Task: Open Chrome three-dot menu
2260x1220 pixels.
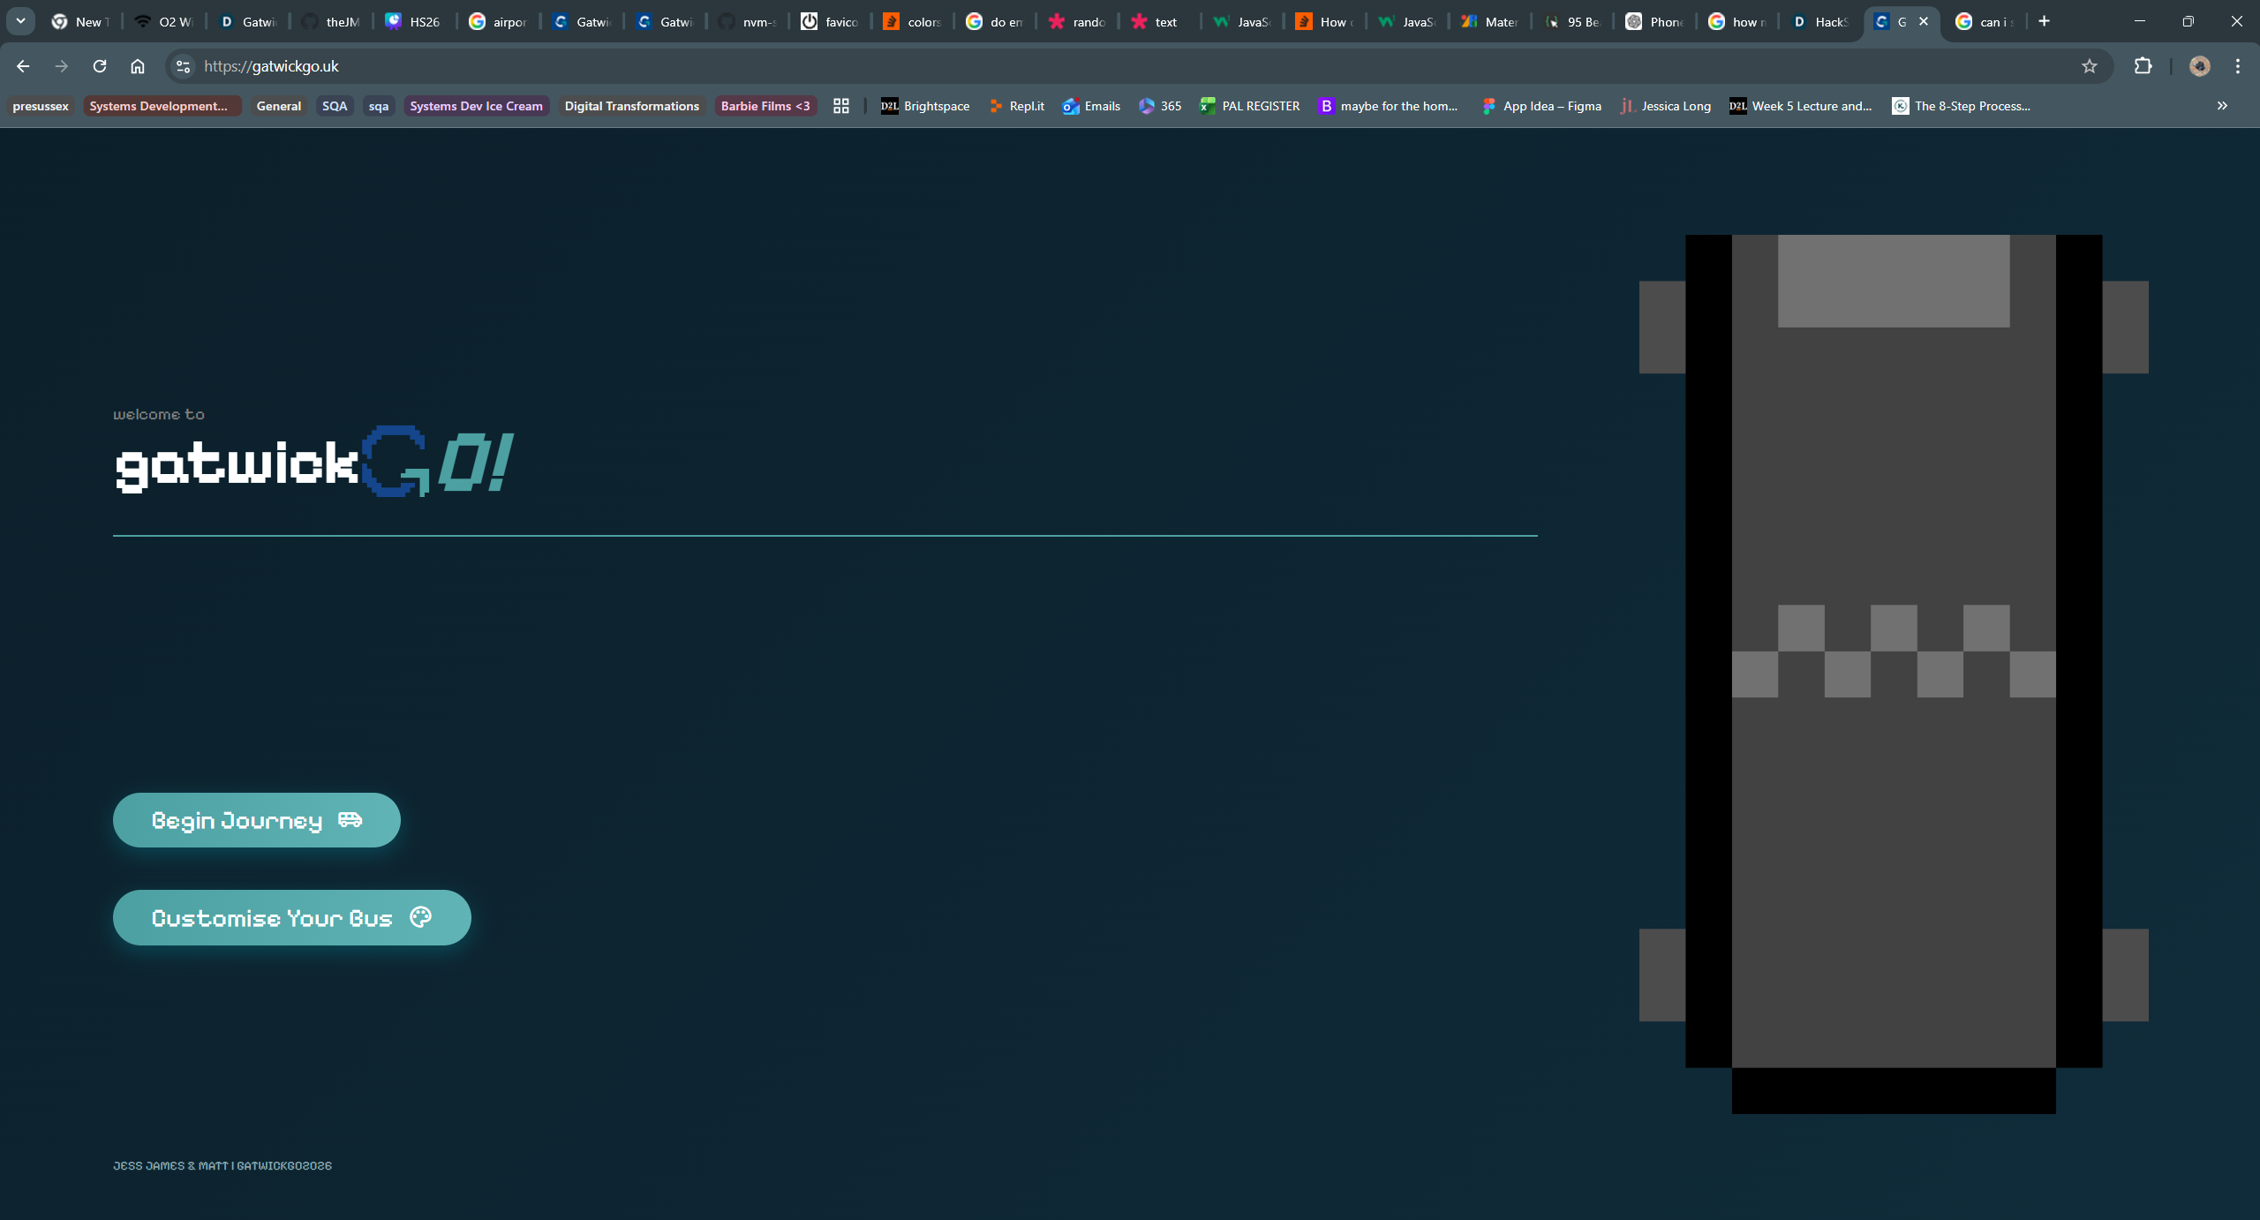Action: tap(2237, 66)
